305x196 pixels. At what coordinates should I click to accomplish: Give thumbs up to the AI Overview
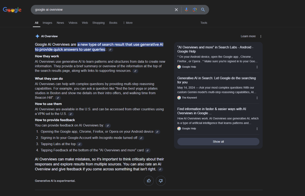click(x=149, y=181)
